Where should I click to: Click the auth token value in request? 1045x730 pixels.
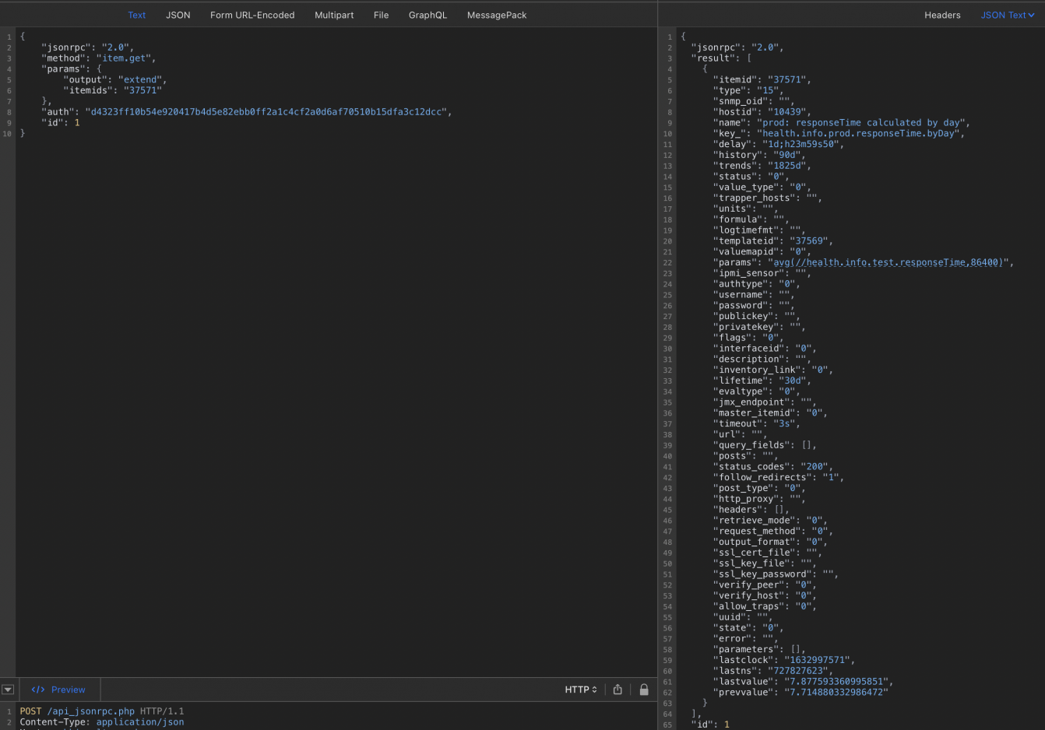click(x=267, y=112)
